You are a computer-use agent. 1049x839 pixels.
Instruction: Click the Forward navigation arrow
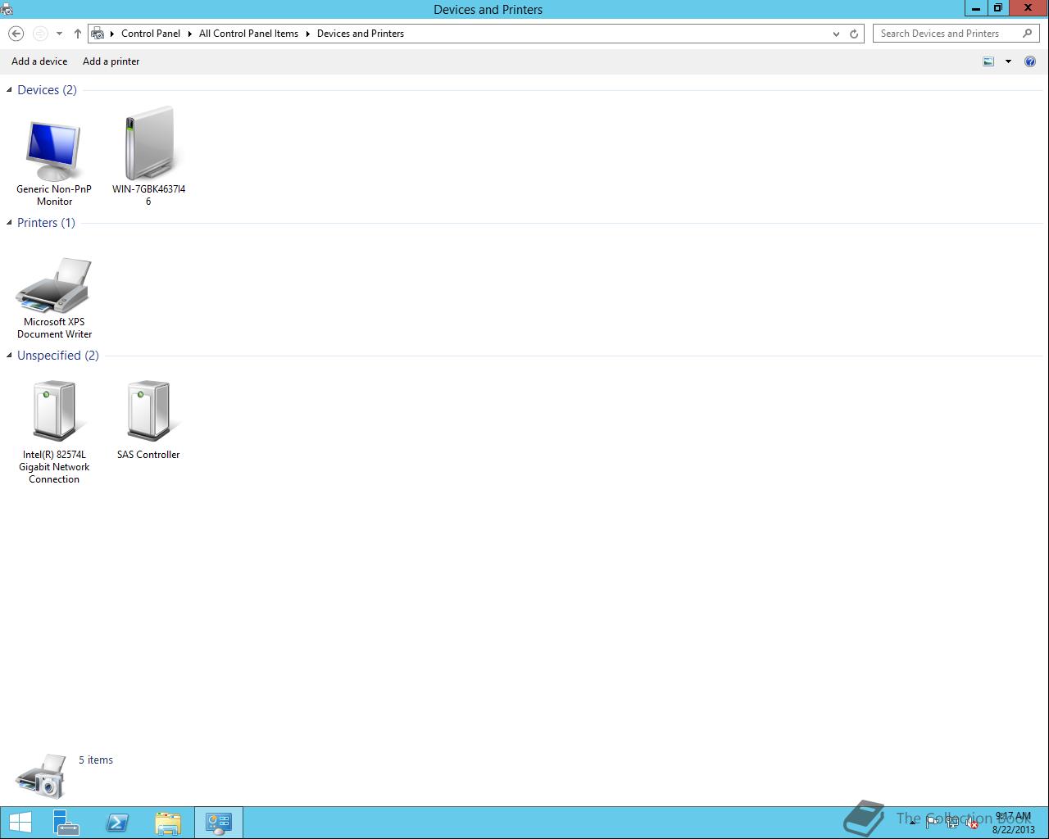point(40,34)
